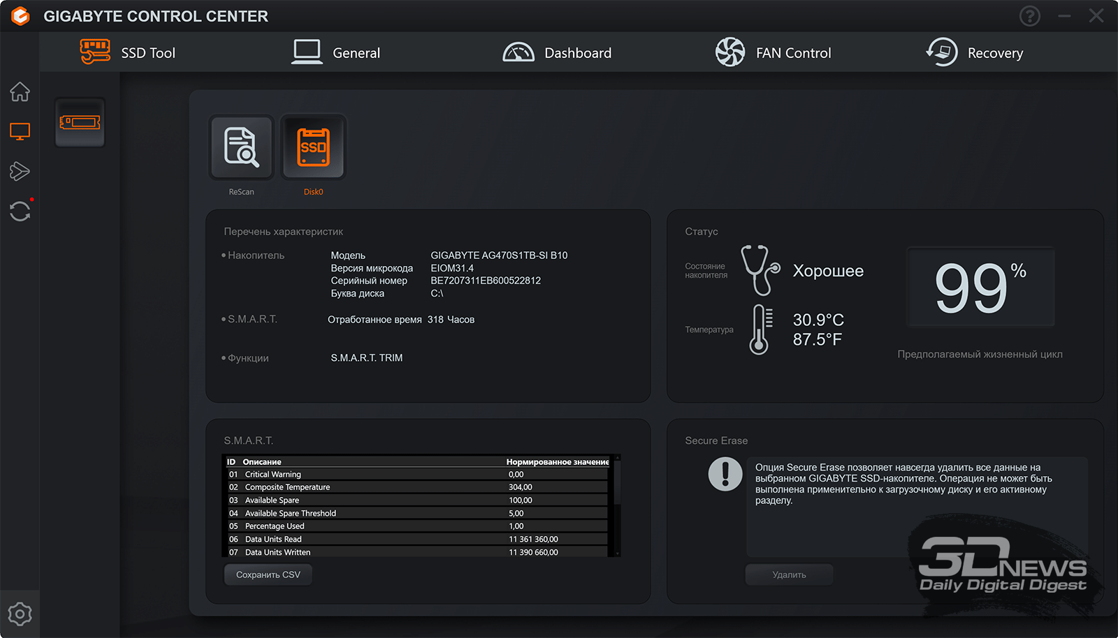Select the Critical Warning row
This screenshot has height=638, width=1118.
point(416,474)
